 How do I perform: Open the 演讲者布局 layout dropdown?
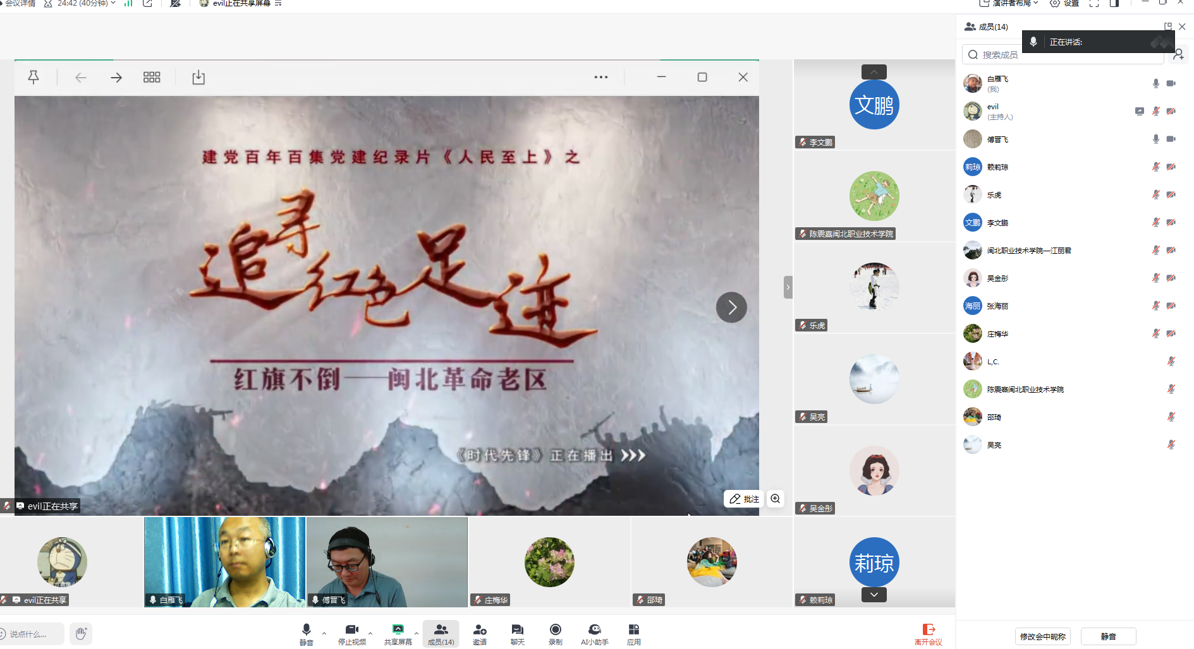1009,4
